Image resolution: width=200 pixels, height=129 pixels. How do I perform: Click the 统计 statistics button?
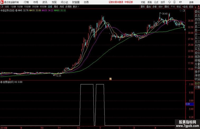tap(161, 7)
